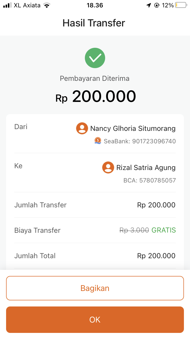The width and height of the screenshot is (190, 339).
Task: Tap the SeaBank logo icon
Action: (x=98, y=141)
